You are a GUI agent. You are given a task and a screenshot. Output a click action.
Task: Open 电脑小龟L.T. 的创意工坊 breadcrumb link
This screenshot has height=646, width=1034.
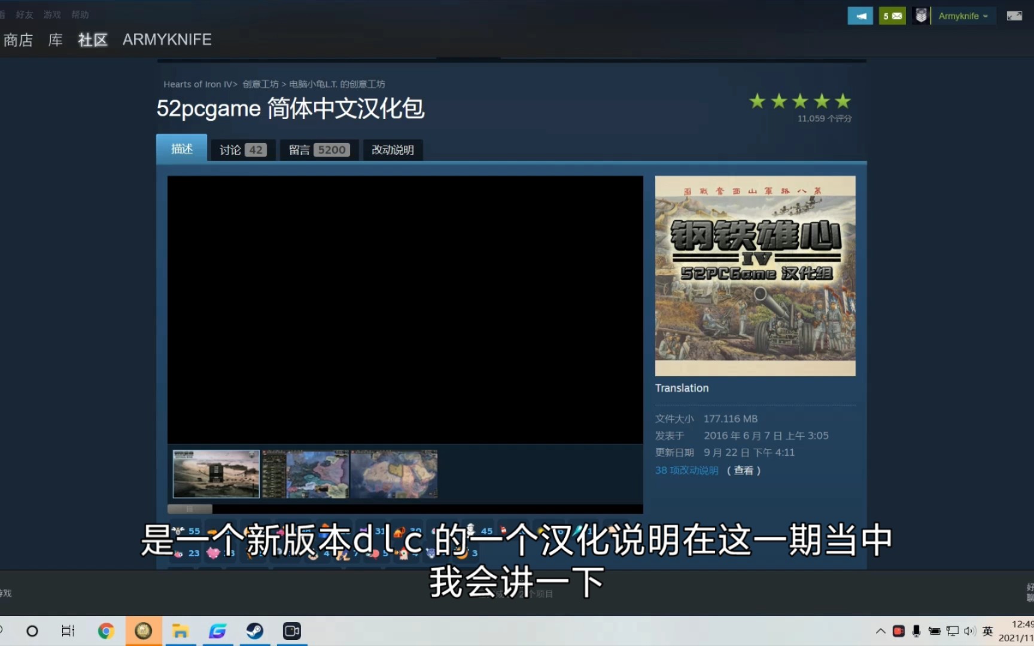[x=337, y=84]
